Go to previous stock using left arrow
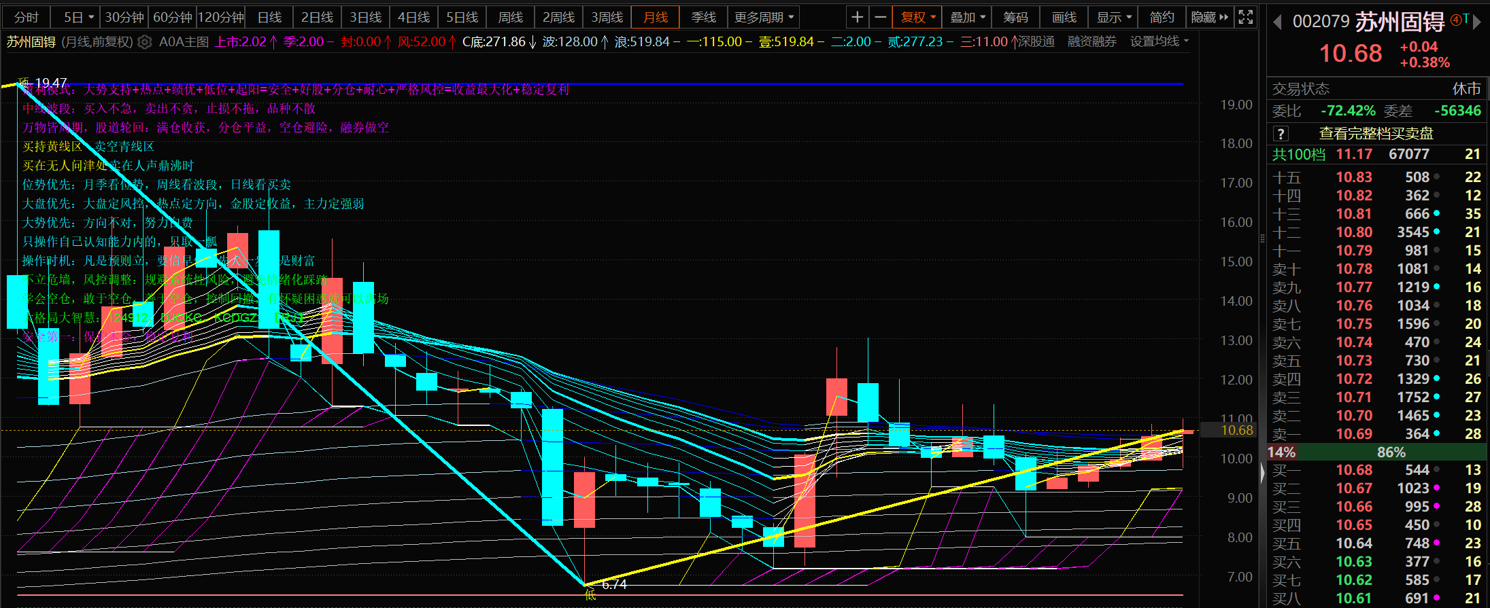 (1277, 22)
